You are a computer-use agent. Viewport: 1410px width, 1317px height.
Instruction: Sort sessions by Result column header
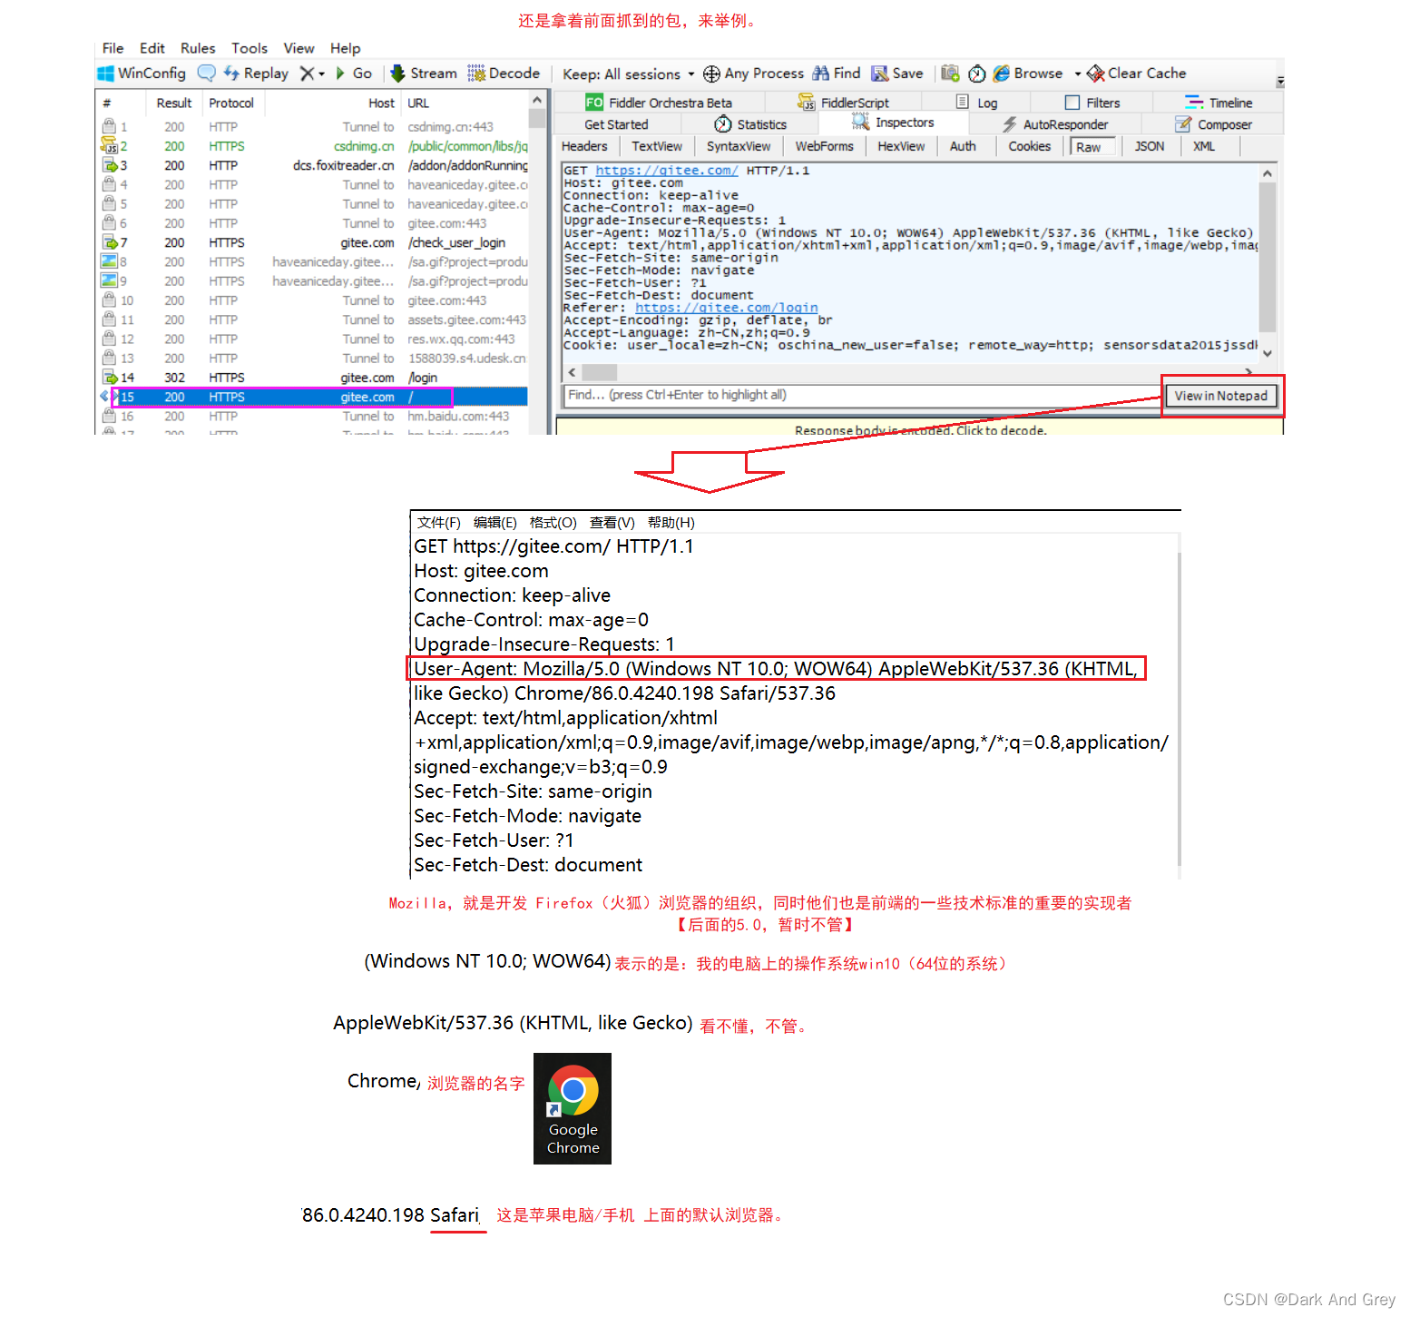(173, 103)
